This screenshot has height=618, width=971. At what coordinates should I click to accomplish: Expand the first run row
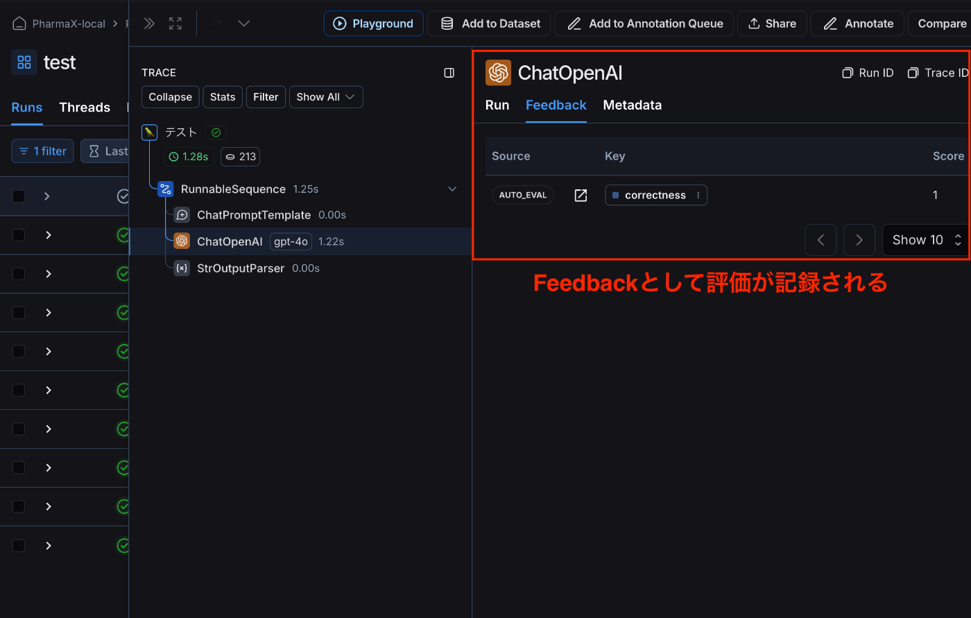click(48, 235)
